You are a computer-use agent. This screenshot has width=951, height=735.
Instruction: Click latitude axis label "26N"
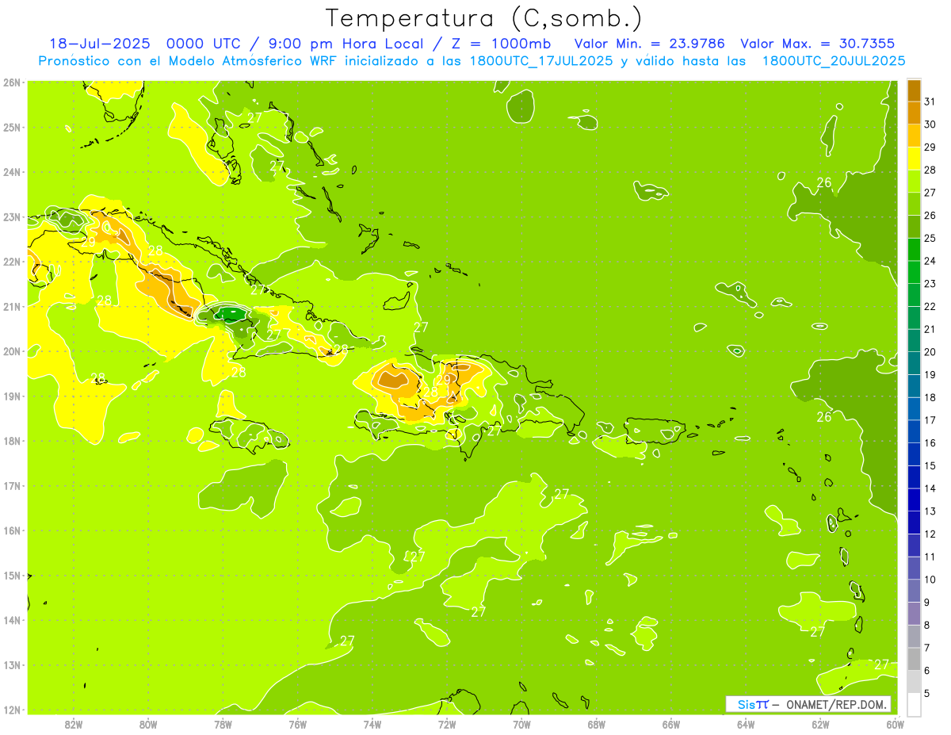(x=11, y=82)
